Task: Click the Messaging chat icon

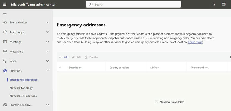Action: [x=5, y=51]
